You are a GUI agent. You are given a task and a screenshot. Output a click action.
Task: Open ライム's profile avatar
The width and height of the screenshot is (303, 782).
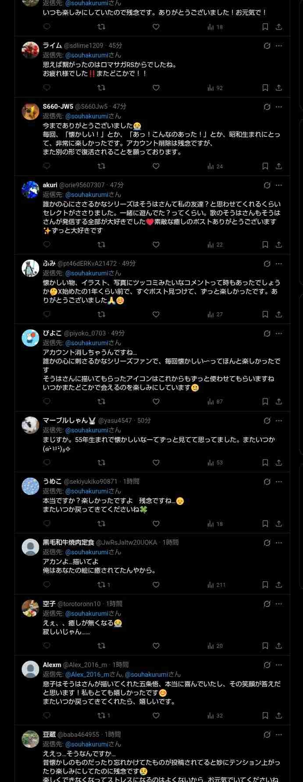[x=31, y=50]
